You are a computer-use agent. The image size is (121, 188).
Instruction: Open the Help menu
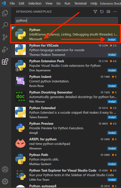[x=94, y=3]
